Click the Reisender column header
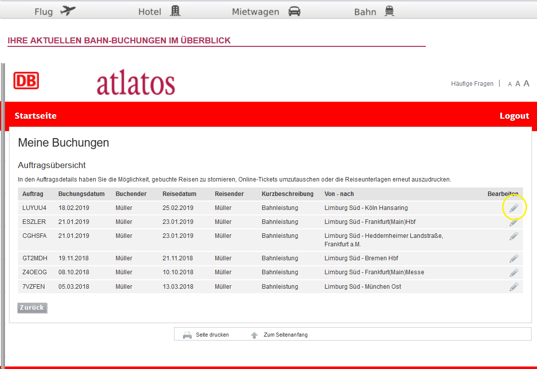 229,194
